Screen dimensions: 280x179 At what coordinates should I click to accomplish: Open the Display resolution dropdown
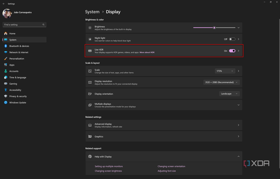221,82
